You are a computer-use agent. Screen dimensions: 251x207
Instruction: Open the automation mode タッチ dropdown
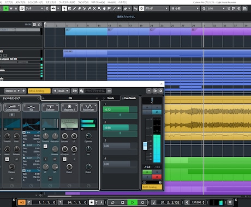click(34, 8)
